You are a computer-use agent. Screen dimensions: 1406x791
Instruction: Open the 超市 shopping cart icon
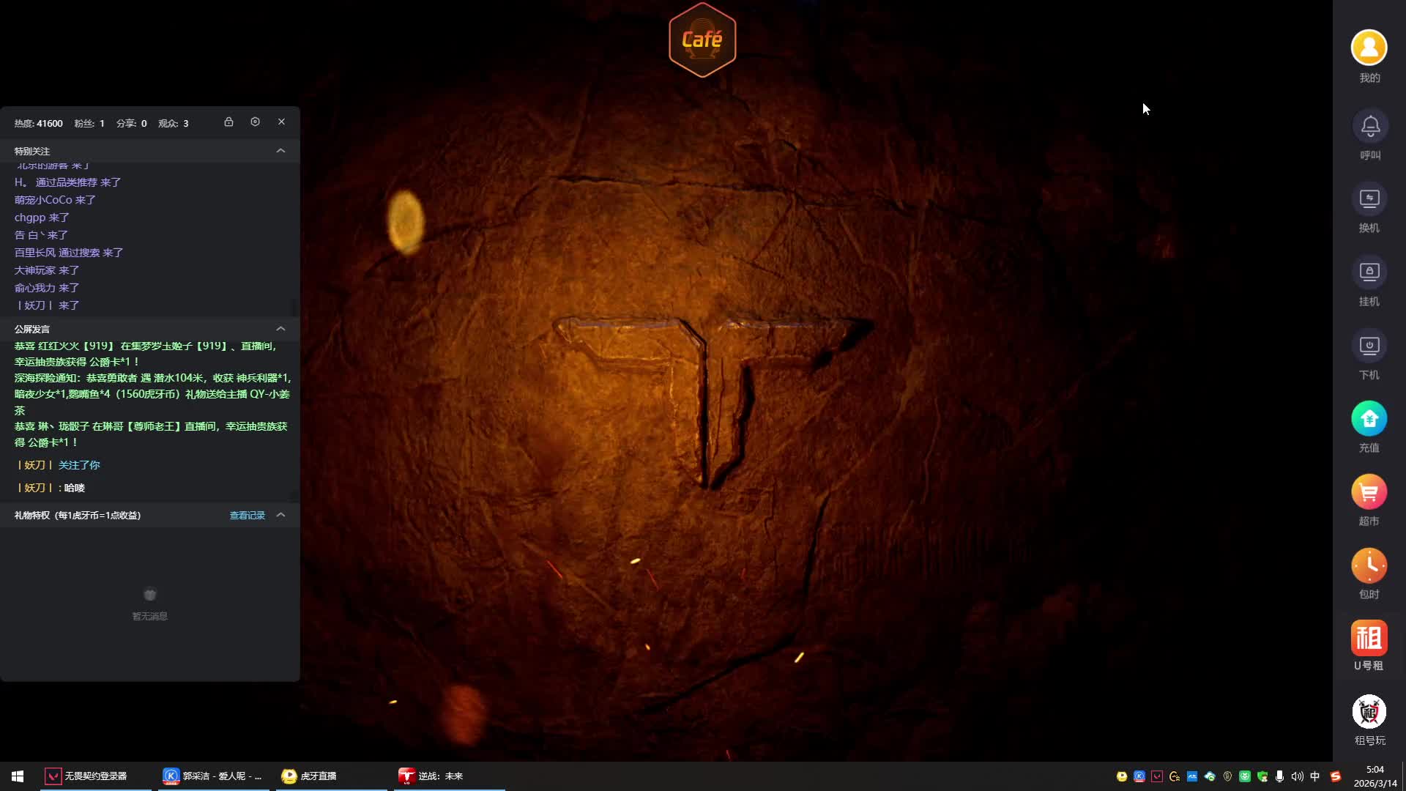[1369, 492]
